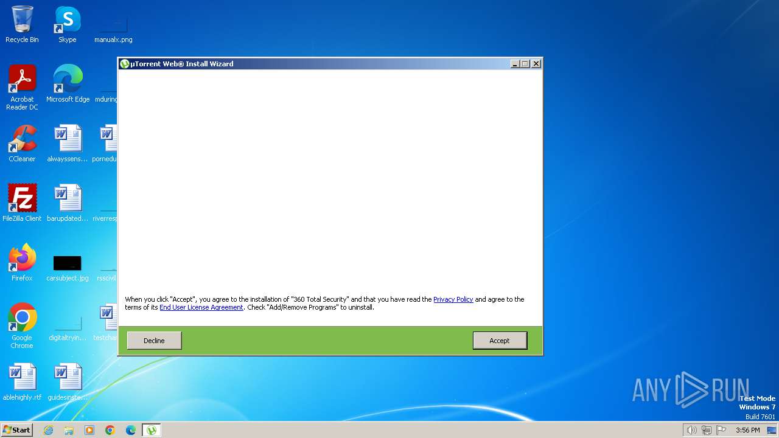Open the network status tray icon
The image size is (779, 438).
click(707, 430)
